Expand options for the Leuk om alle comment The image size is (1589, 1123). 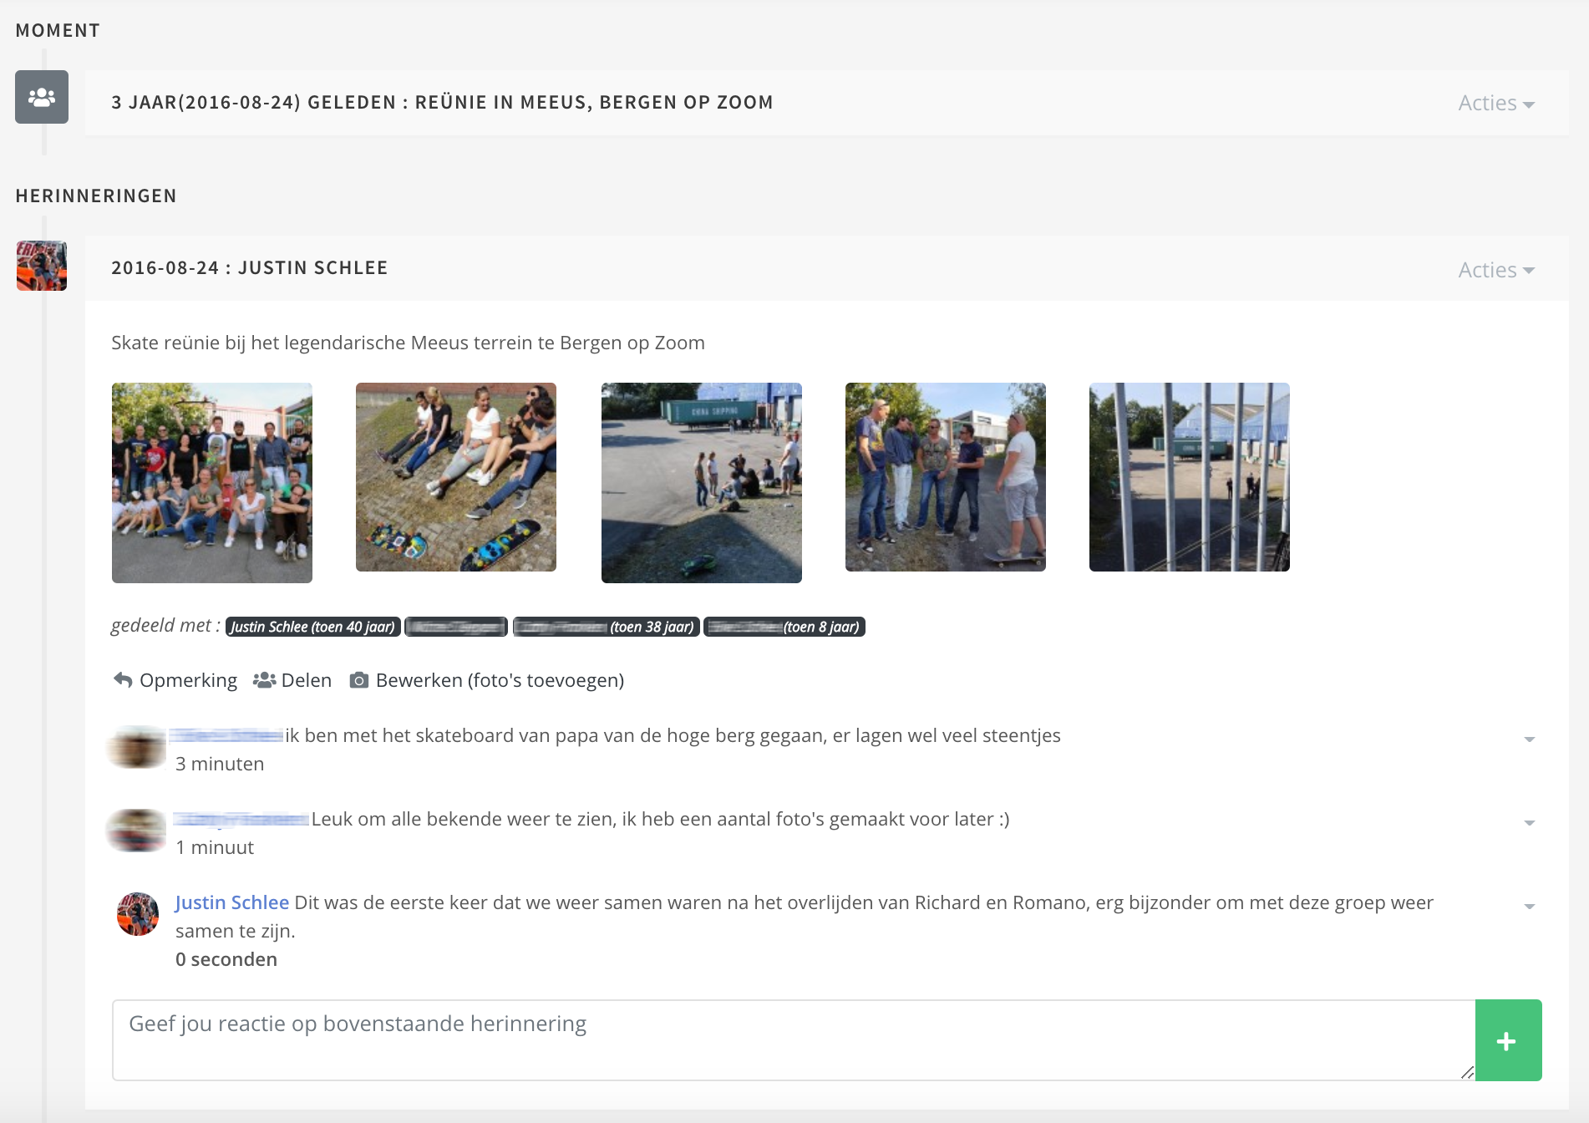pyautogui.click(x=1529, y=823)
